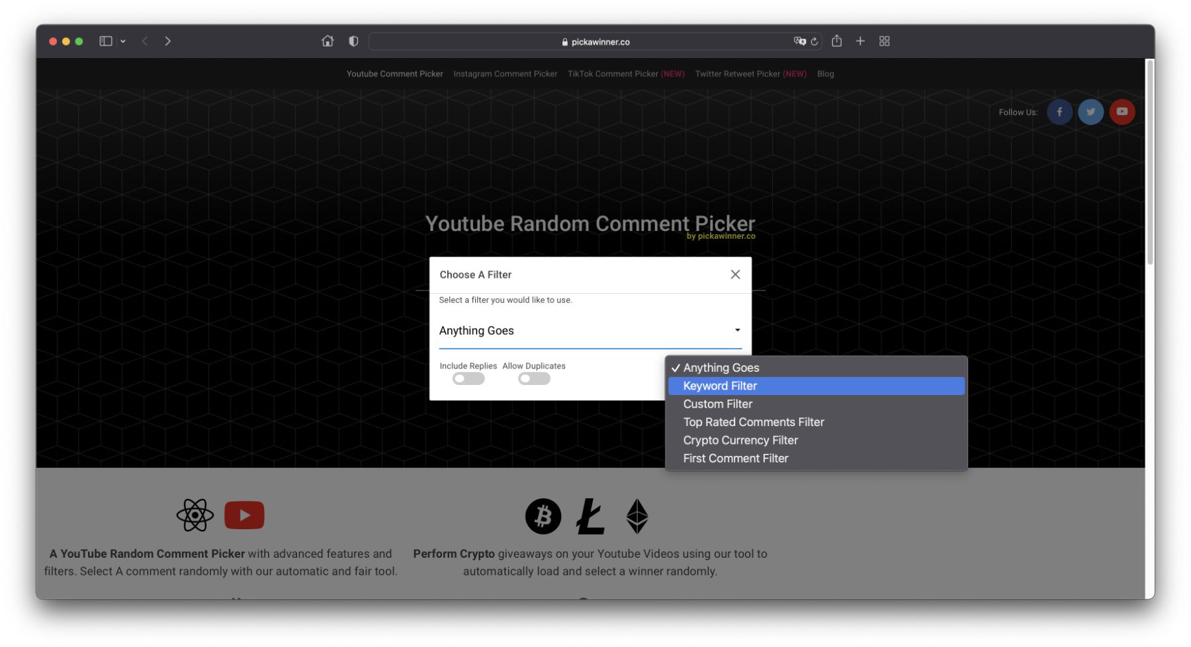Expand the Anything Goes filter dropdown

tap(590, 331)
